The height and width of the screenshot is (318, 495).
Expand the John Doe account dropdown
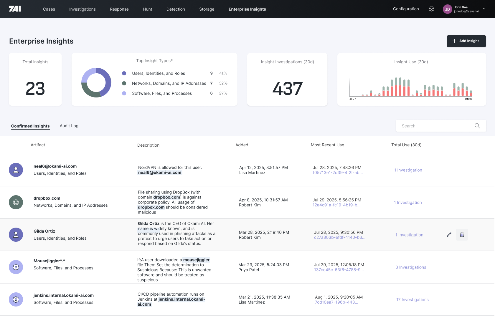(x=484, y=9)
